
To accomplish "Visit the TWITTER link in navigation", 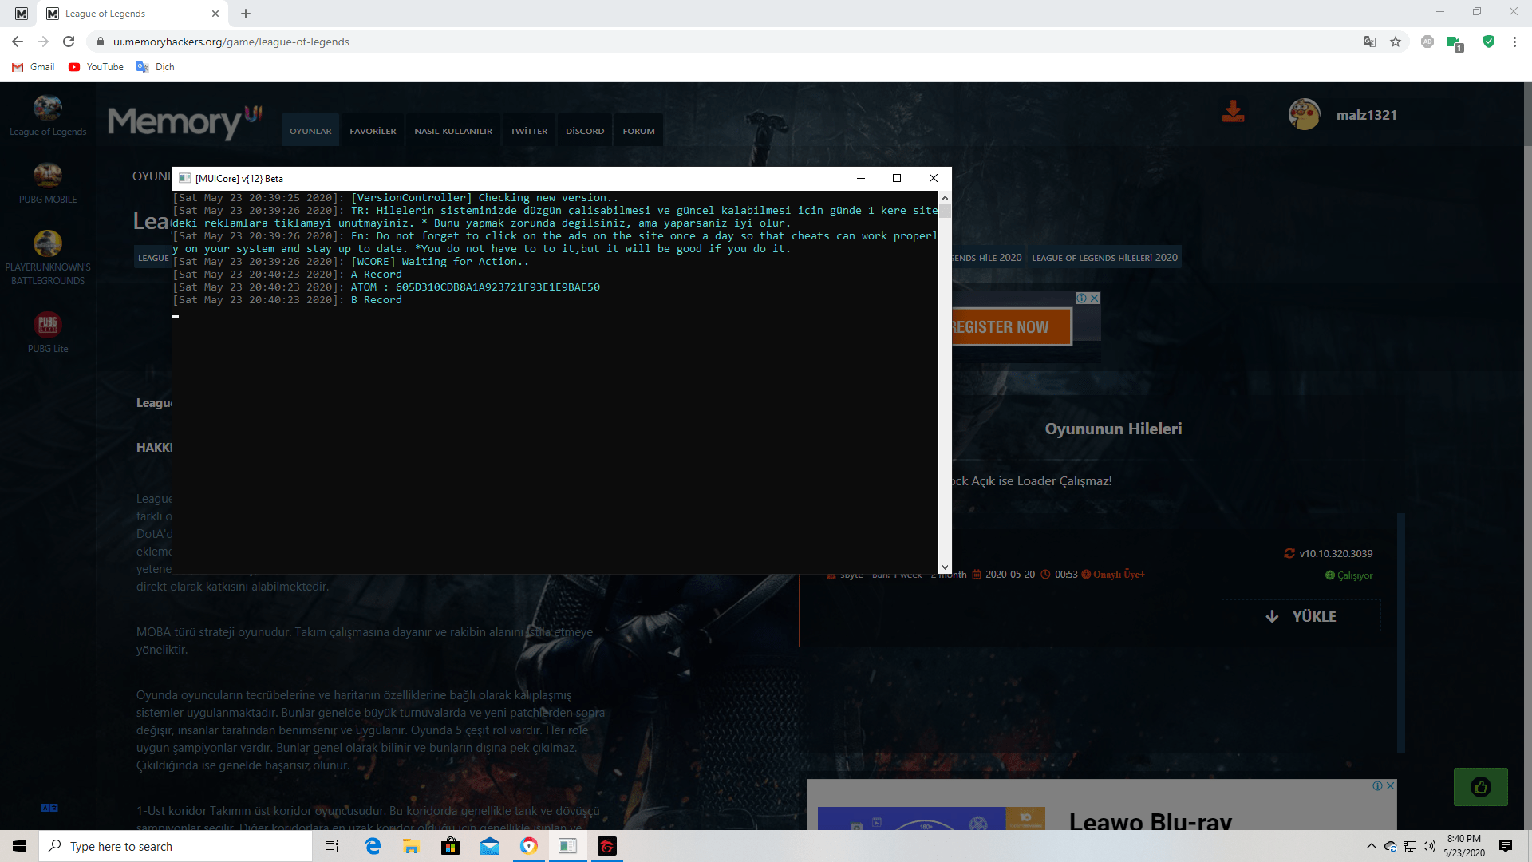I will [x=529, y=131].
